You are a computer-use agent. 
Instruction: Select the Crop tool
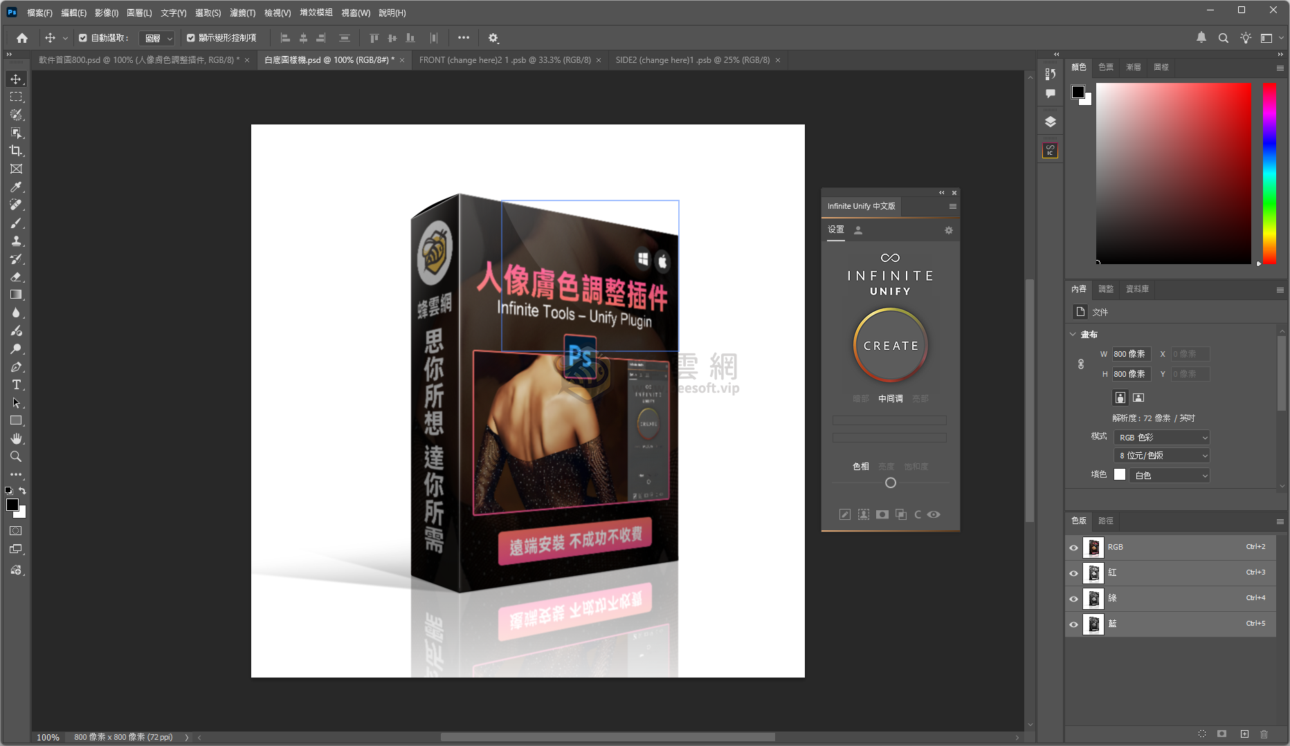(x=16, y=151)
